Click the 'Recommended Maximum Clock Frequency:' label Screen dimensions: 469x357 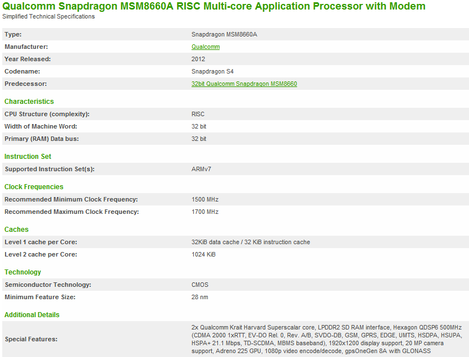pyautogui.click(x=72, y=212)
